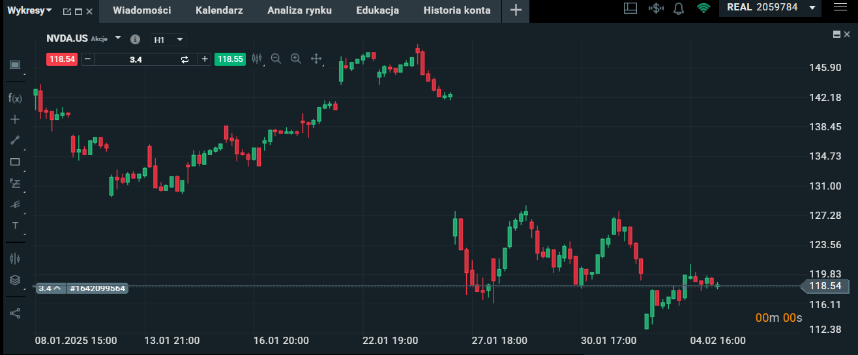Select the crosshair cursor tool

(x=15, y=119)
